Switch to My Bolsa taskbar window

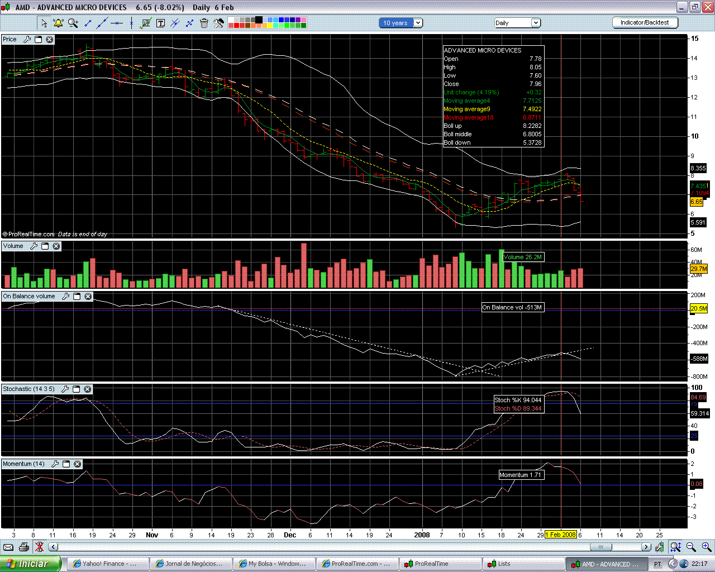[x=274, y=564]
